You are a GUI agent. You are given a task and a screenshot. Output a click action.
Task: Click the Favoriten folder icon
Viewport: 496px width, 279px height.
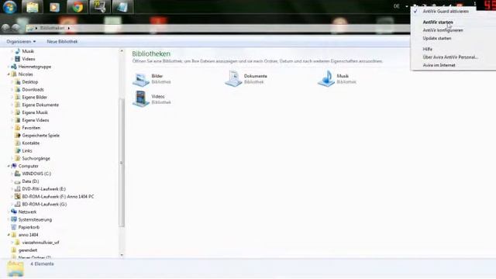click(x=18, y=128)
